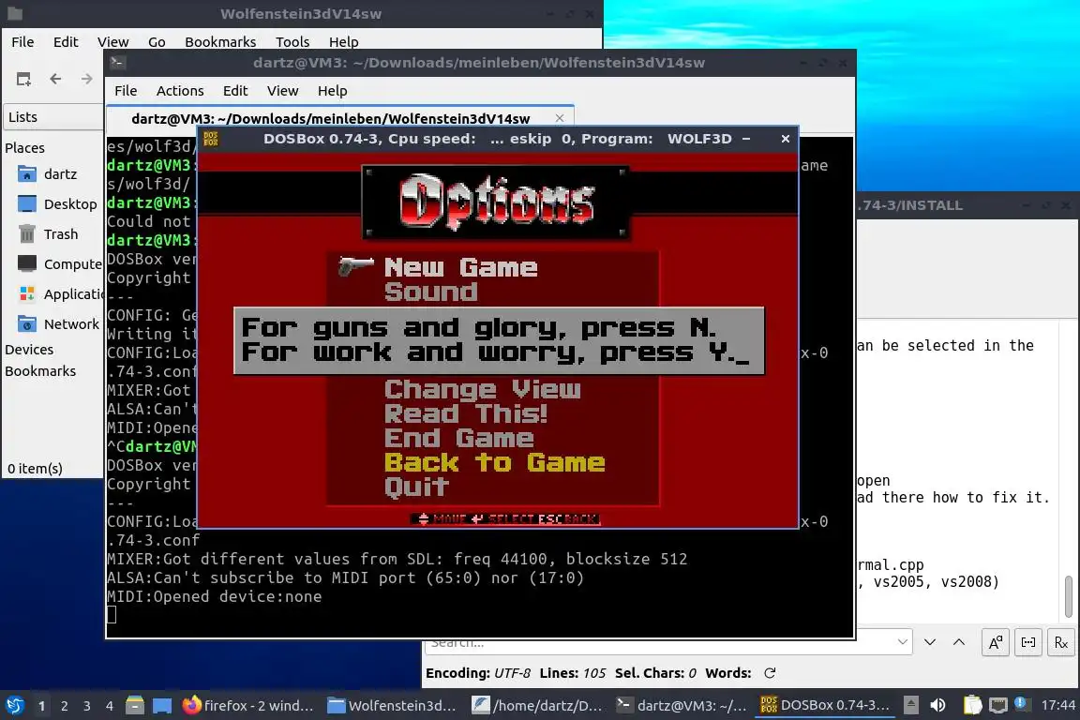Click the file manager quick-launch icon in the taskbar
This screenshot has width=1080, height=720.
(135, 705)
